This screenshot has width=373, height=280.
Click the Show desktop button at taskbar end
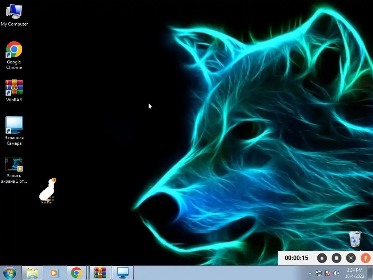(x=370, y=273)
